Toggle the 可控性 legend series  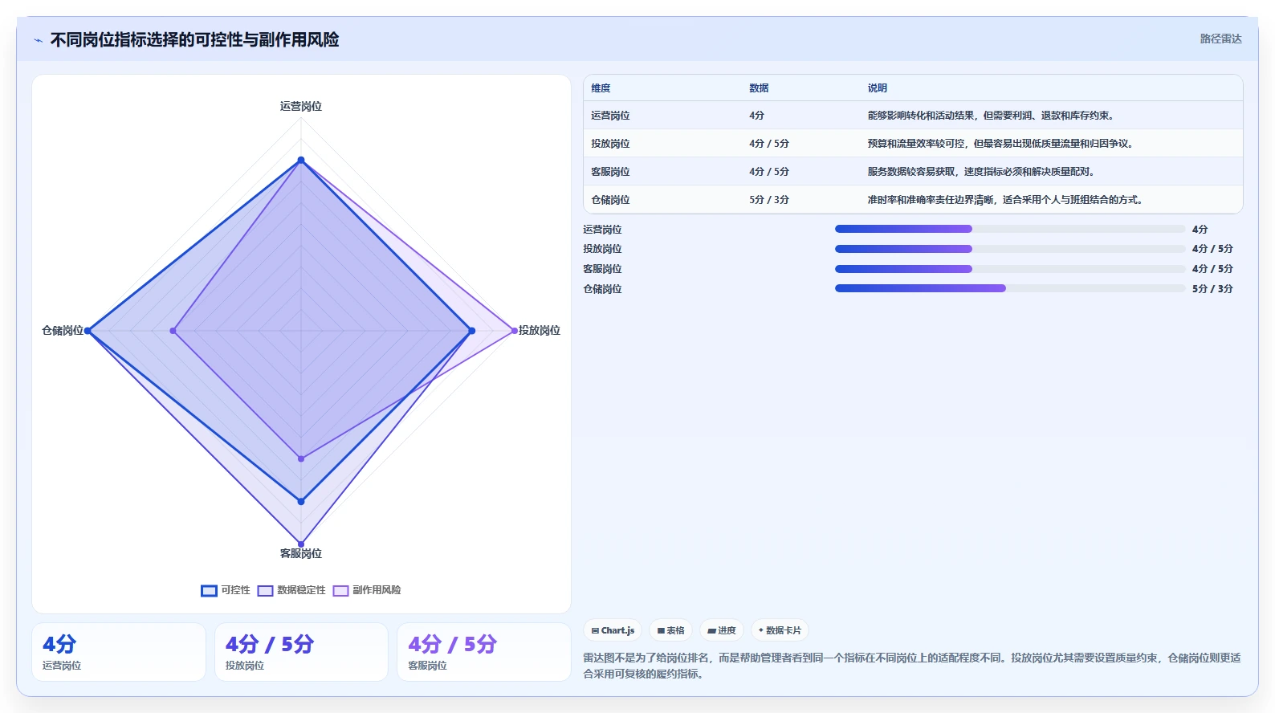click(x=226, y=590)
